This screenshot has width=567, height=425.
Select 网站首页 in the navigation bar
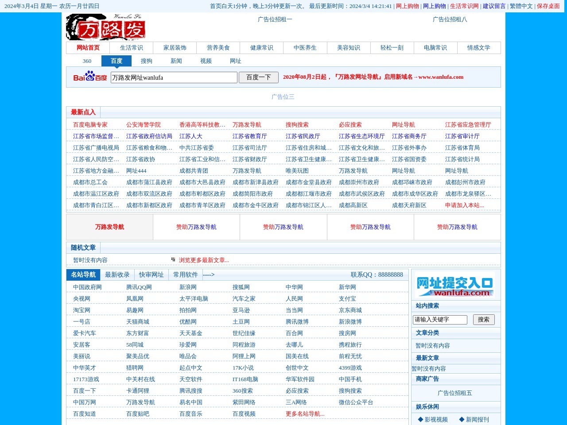(x=88, y=47)
